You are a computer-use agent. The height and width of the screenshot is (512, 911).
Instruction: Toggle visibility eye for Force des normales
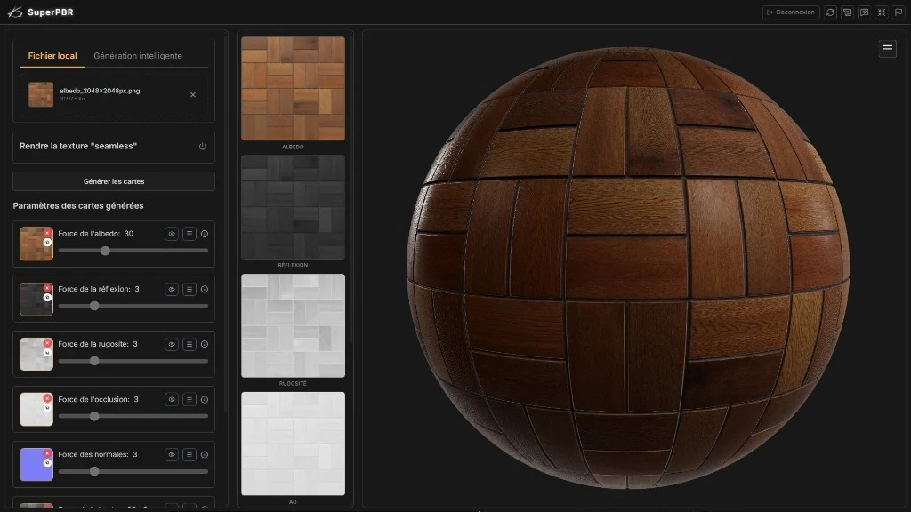coord(172,454)
